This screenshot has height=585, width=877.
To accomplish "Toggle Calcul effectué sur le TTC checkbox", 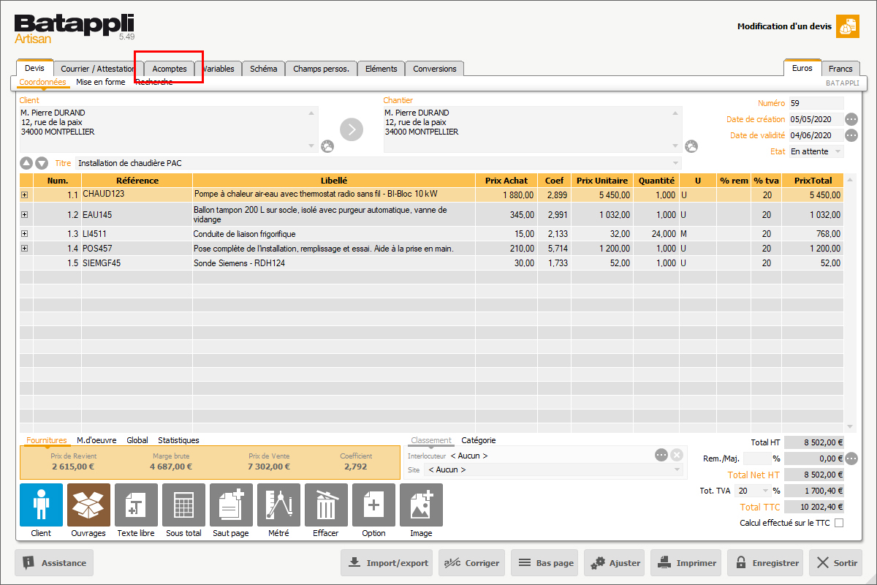I will coord(839,523).
